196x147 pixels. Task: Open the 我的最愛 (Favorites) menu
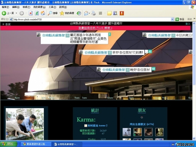click(x=40, y=7)
